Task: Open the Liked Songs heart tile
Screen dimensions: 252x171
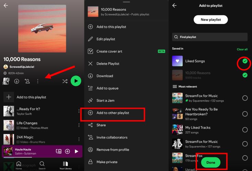Action: click(x=177, y=61)
